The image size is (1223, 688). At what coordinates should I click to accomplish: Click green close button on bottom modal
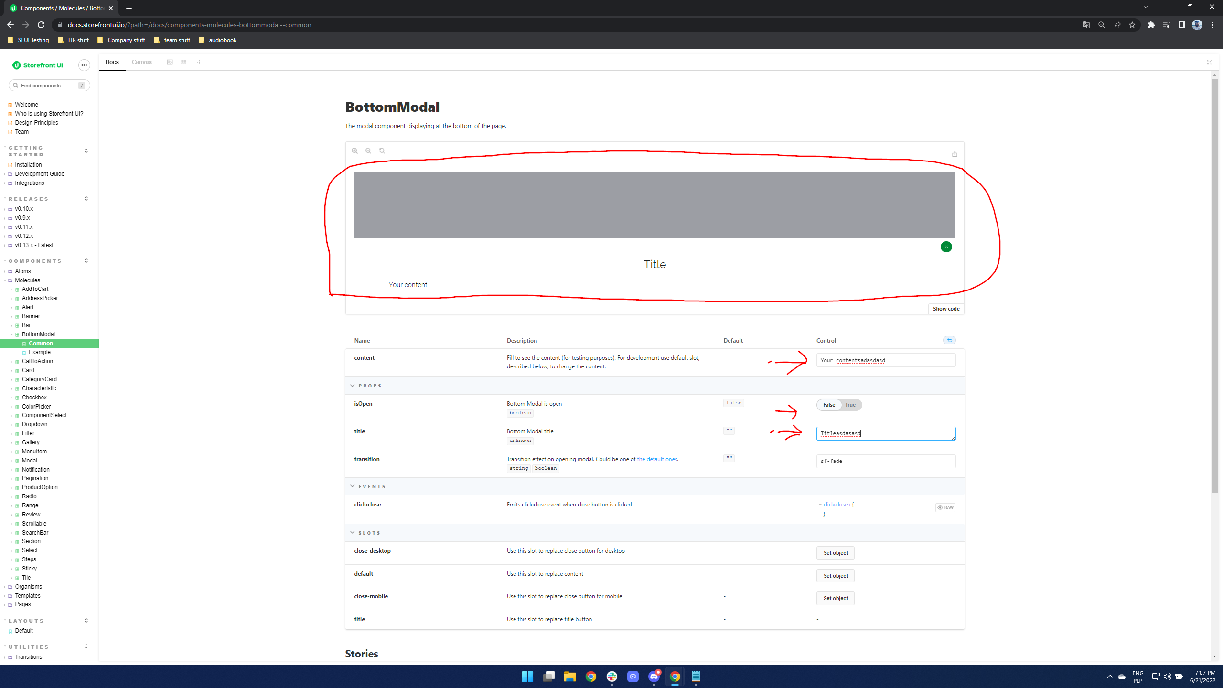pos(946,247)
